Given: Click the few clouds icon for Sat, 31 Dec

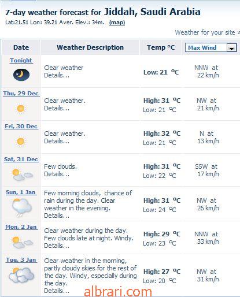Looking at the screenshot, I should (21, 175).
